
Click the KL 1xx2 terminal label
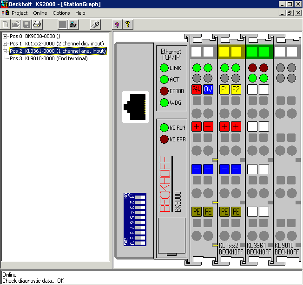229,246
